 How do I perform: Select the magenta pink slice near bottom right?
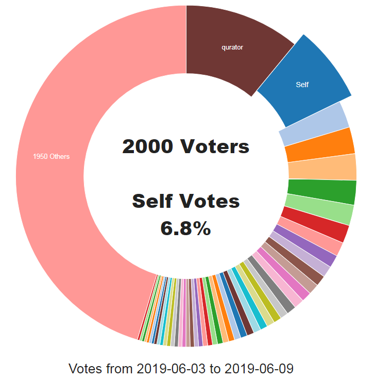pos(283,273)
